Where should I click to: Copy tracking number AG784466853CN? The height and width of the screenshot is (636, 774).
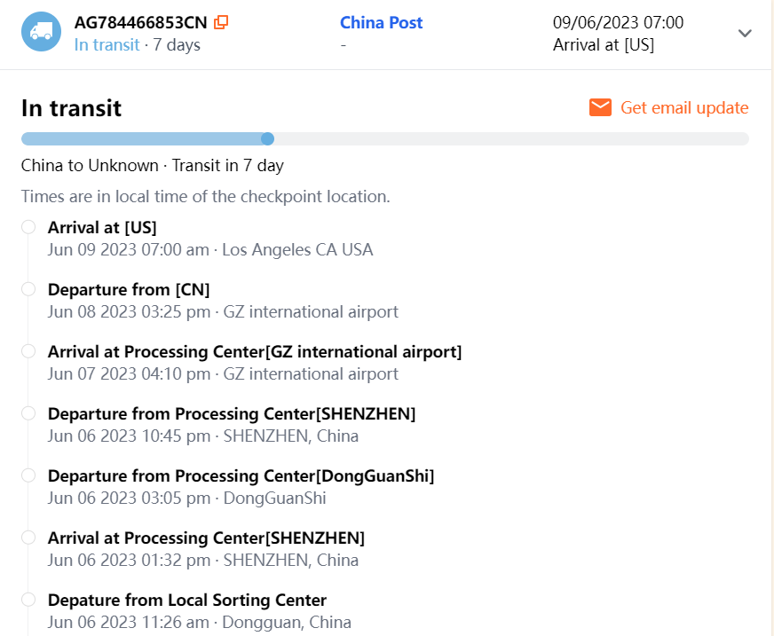pyautogui.click(x=222, y=22)
